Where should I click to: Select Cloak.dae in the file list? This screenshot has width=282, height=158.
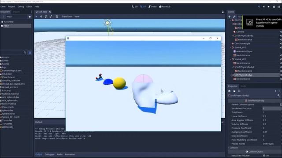(x=7, y=74)
